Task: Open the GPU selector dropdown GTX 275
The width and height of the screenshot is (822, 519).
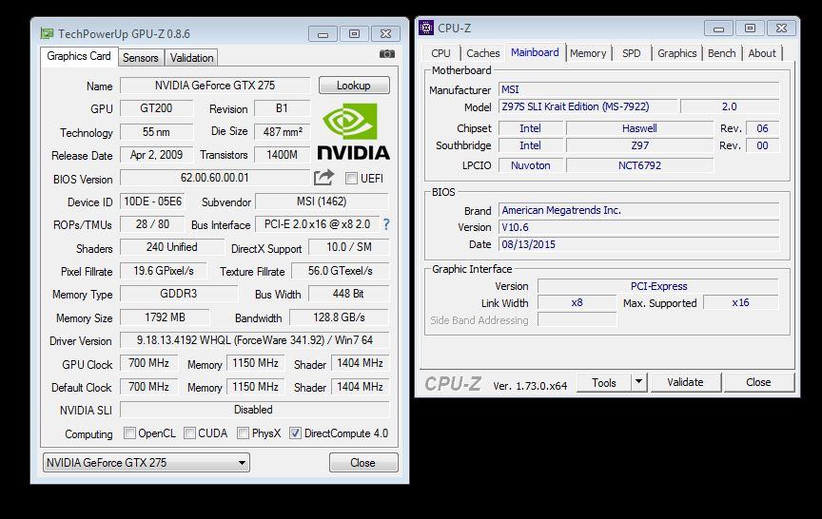Action: (x=147, y=462)
